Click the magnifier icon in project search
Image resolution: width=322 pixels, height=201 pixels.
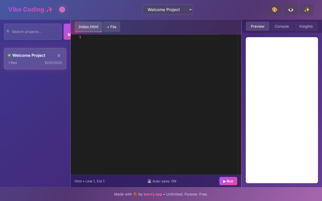[x=8, y=31]
